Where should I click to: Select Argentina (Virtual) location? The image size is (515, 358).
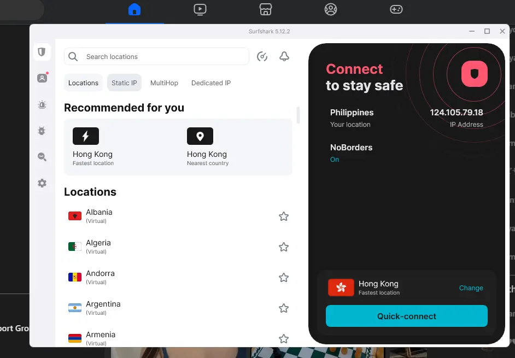(x=178, y=308)
